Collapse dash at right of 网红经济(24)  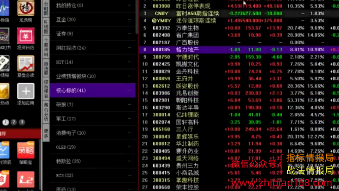129,48
